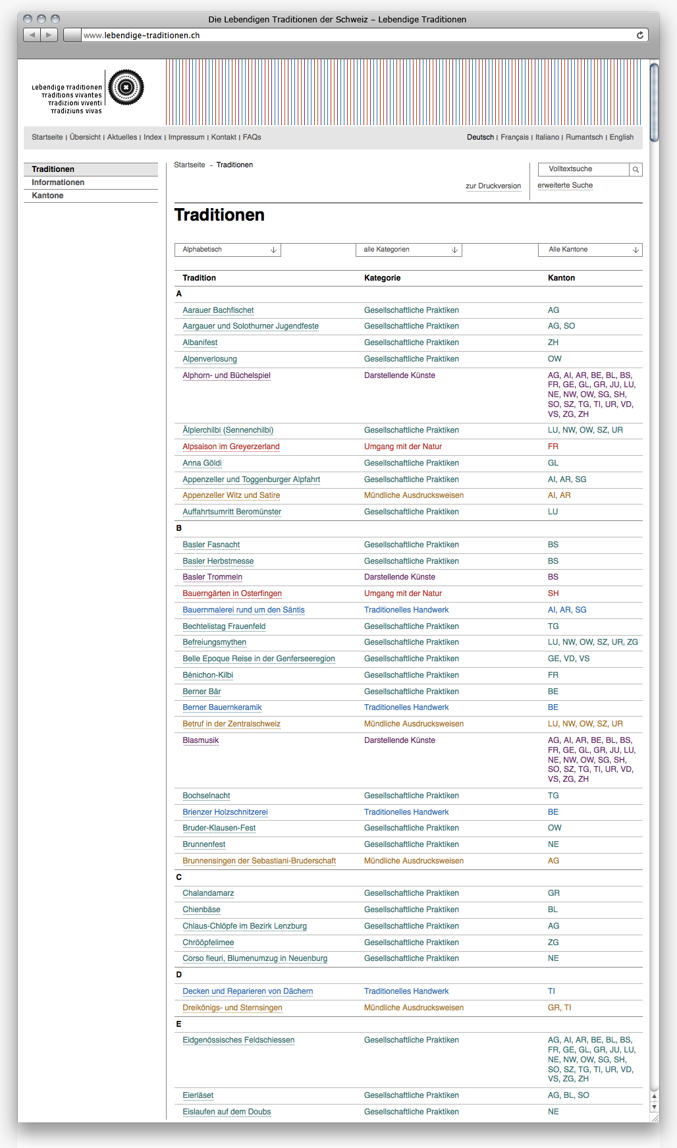This screenshot has height=1148, width=677.
Task: Open Brienzer Holzschnitzerei link
Action: point(225,812)
